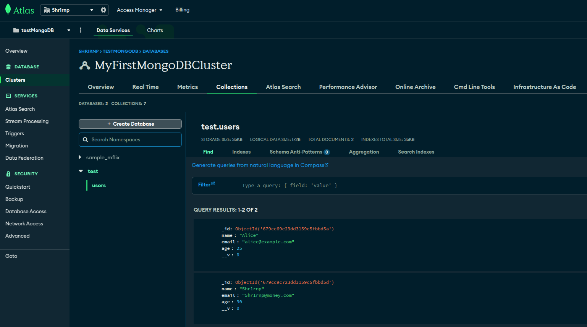The image size is (587, 327).
Task: Open Database Access in the sidebar
Action: click(26, 211)
